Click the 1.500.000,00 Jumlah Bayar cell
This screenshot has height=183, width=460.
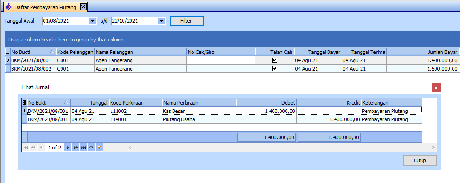pyautogui.click(x=423, y=69)
